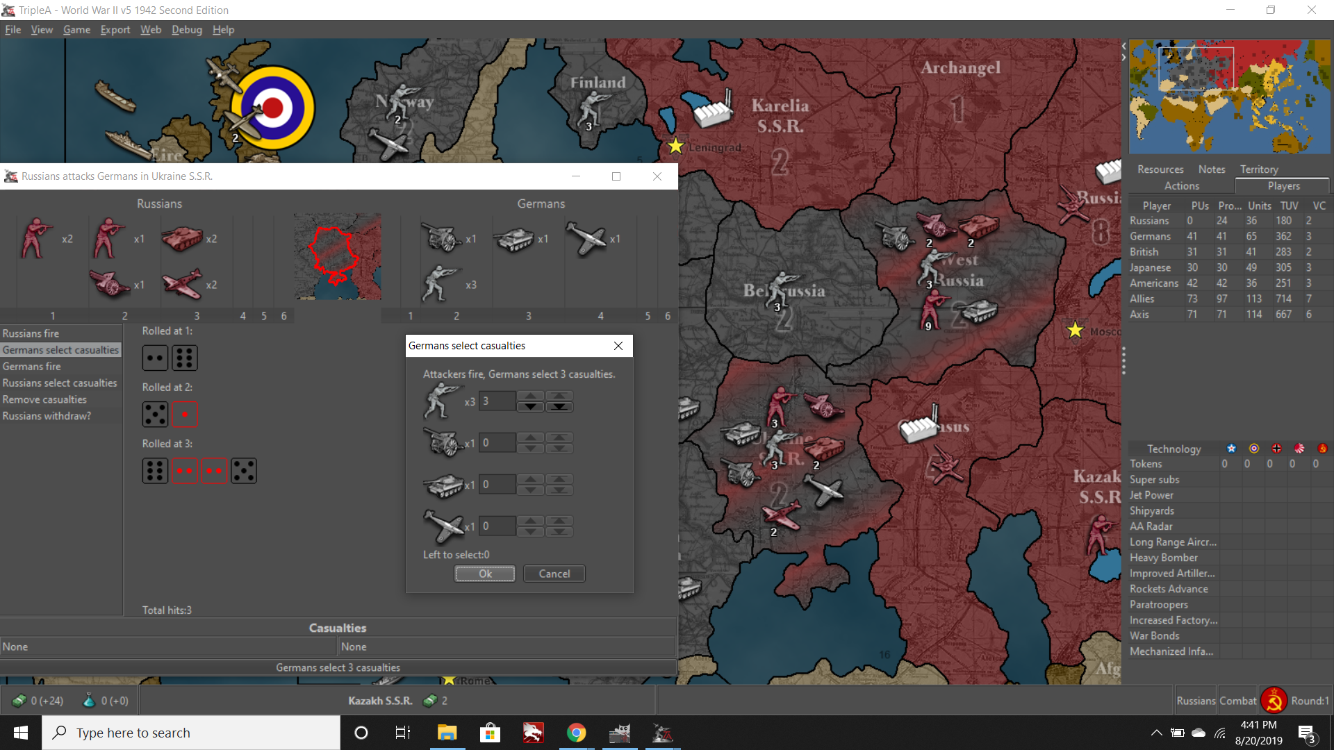Viewport: 1334px width, 750px height.
Task: Click the Soviet hammer and sickle round icon
Action: point(1274,701)
